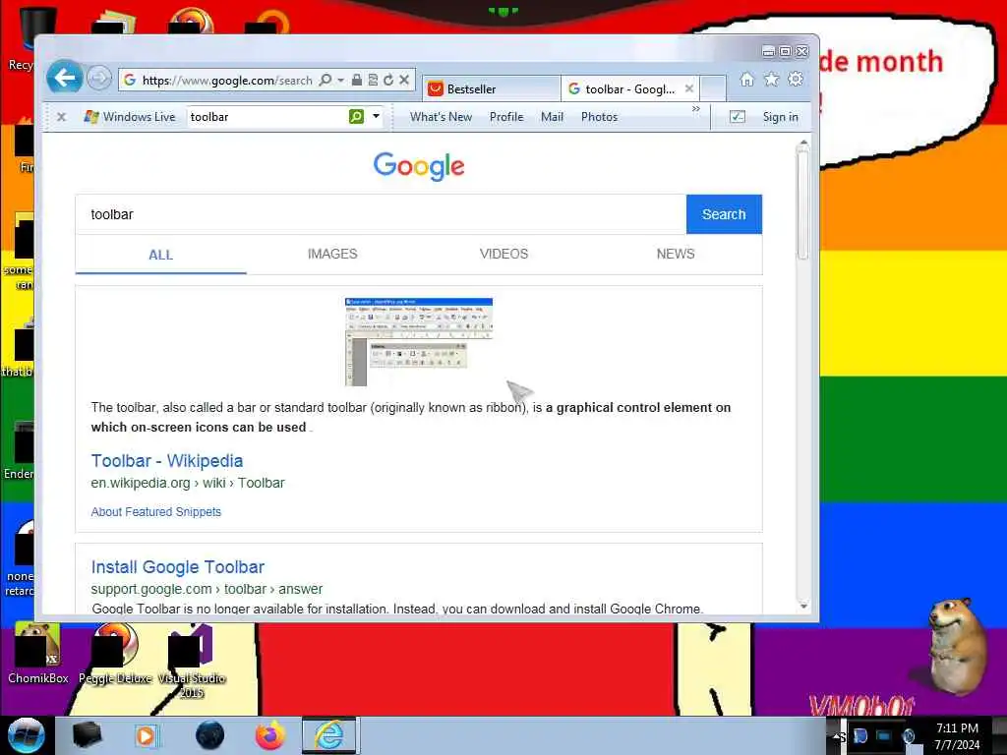Click the Windows Live toolbar search field
Image resolution: width=1007 pixels, height=755 pixels.
(x=267, y=117)
